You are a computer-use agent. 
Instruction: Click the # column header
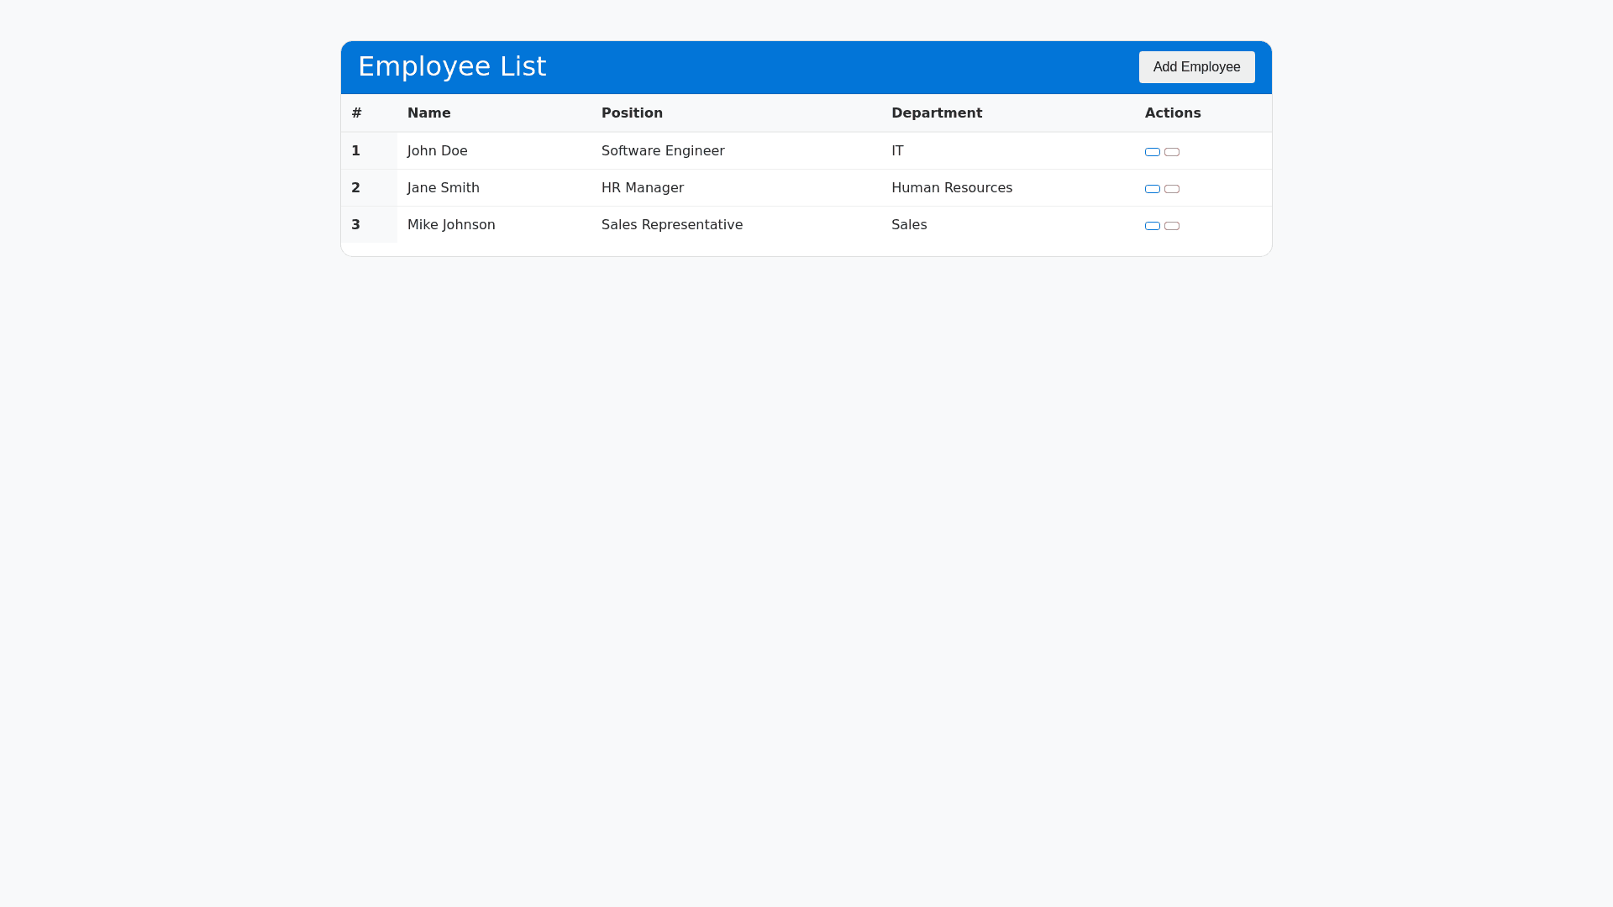pyautogui.click(x=356, y=113)
